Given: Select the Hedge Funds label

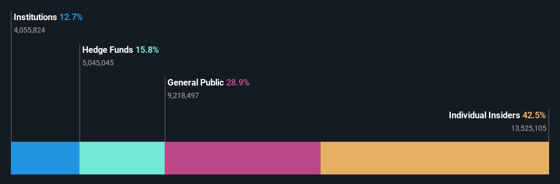Looking at the screenshot, I should 107,50.
